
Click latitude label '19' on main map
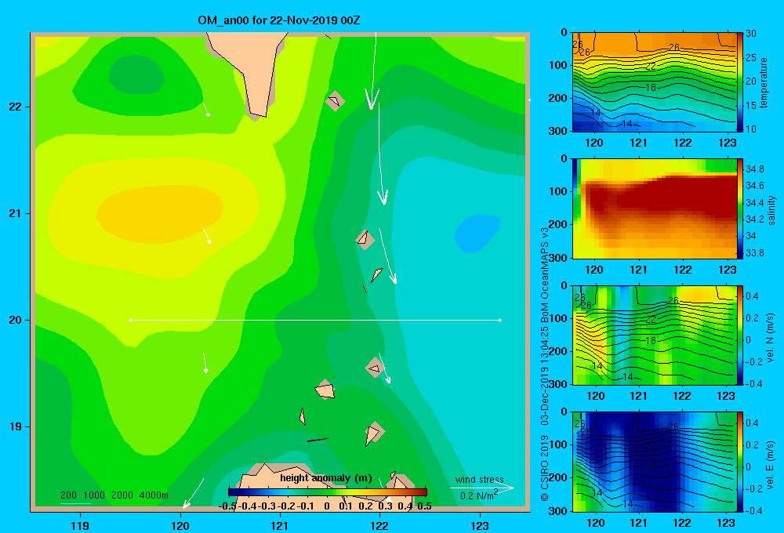(15, 426)
